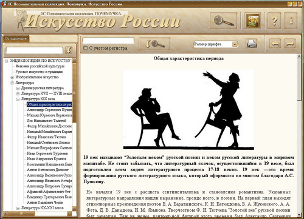Image resolution: width=304 pixels, height=219 pixels.
Task: Click the tree vertical scrollbar thumb
Action: pos(74,93)
